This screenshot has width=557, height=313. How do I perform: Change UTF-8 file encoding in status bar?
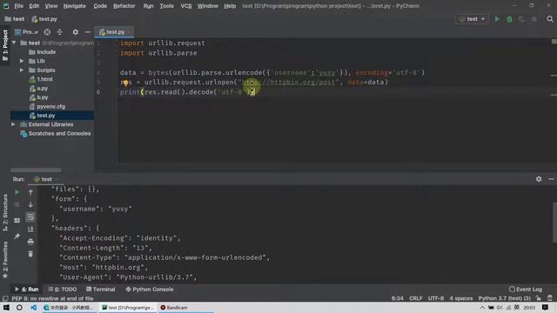435,298
